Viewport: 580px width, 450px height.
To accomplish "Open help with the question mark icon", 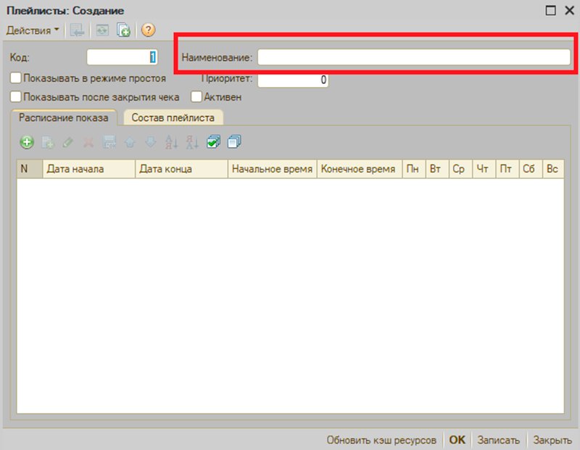I will coord(148,30).
